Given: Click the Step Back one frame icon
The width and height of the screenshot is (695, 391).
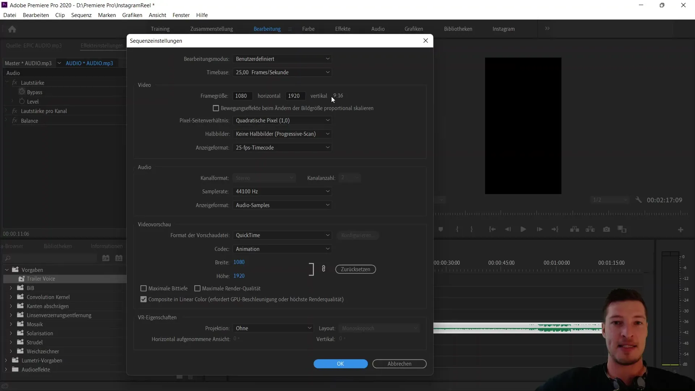Looking at the screenshot, I should (508, 230).
